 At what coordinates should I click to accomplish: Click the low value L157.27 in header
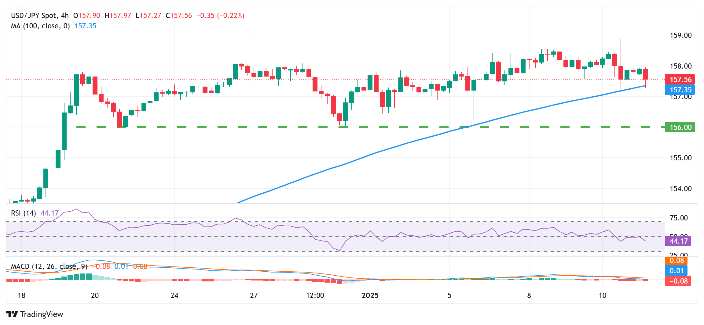[148, 16]
